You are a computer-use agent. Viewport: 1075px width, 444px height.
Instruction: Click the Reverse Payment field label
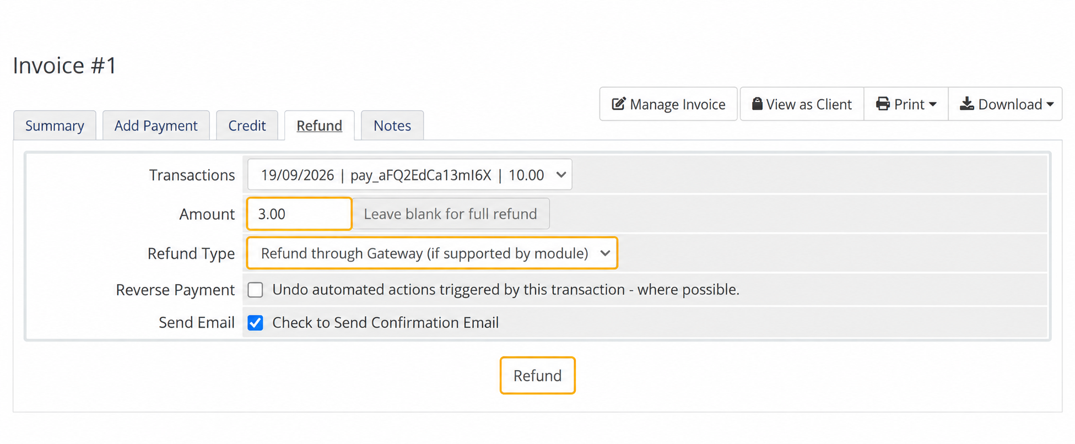point(175,290)
